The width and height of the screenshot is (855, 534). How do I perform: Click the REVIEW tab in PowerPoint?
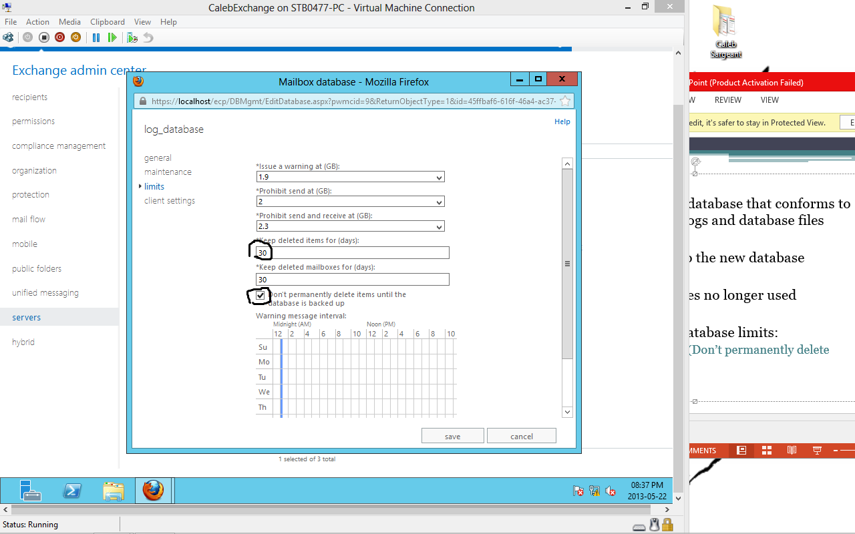pos(728,100)
